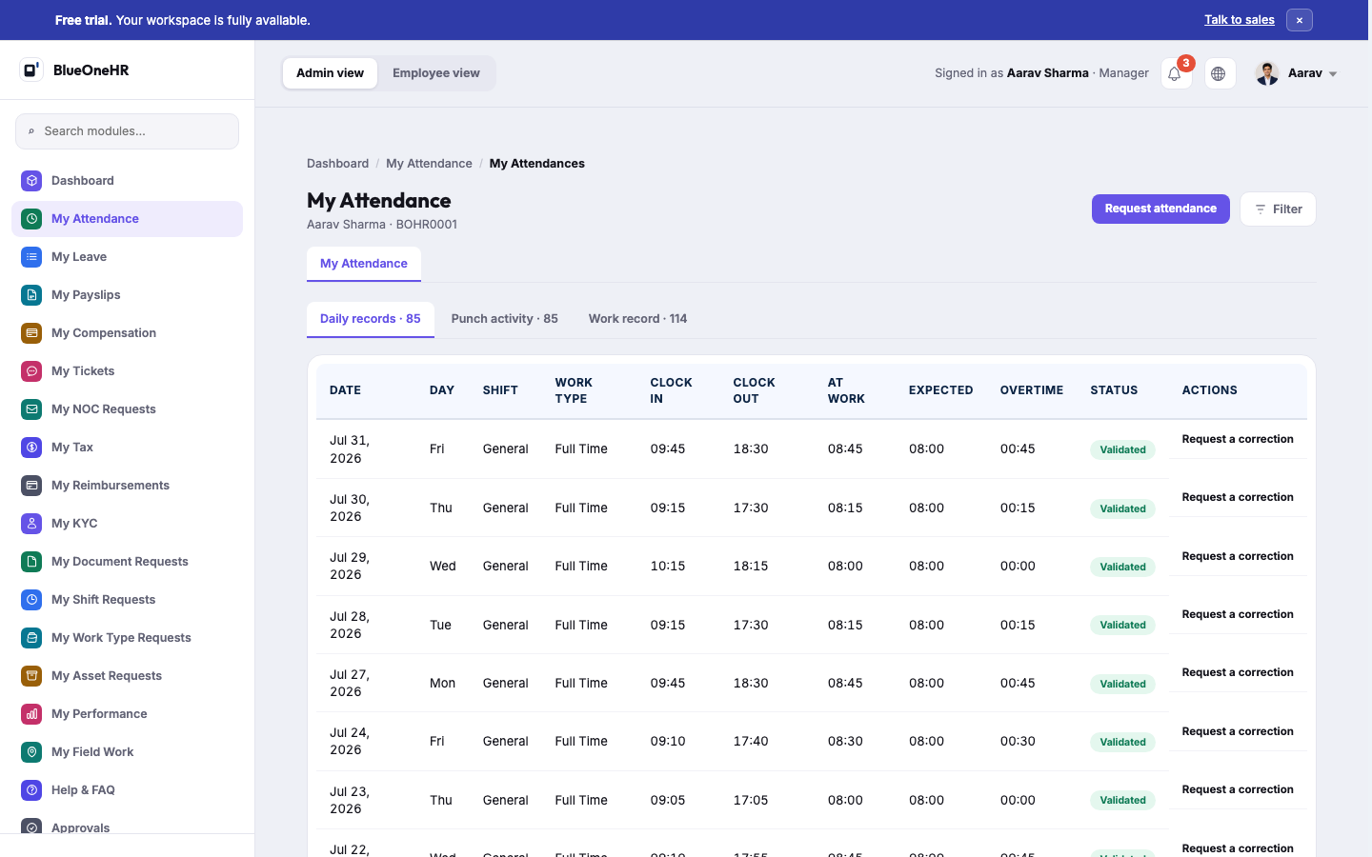Request a correction for Jul 28, 2026
1372x857 pixels.
[1238, 614]
